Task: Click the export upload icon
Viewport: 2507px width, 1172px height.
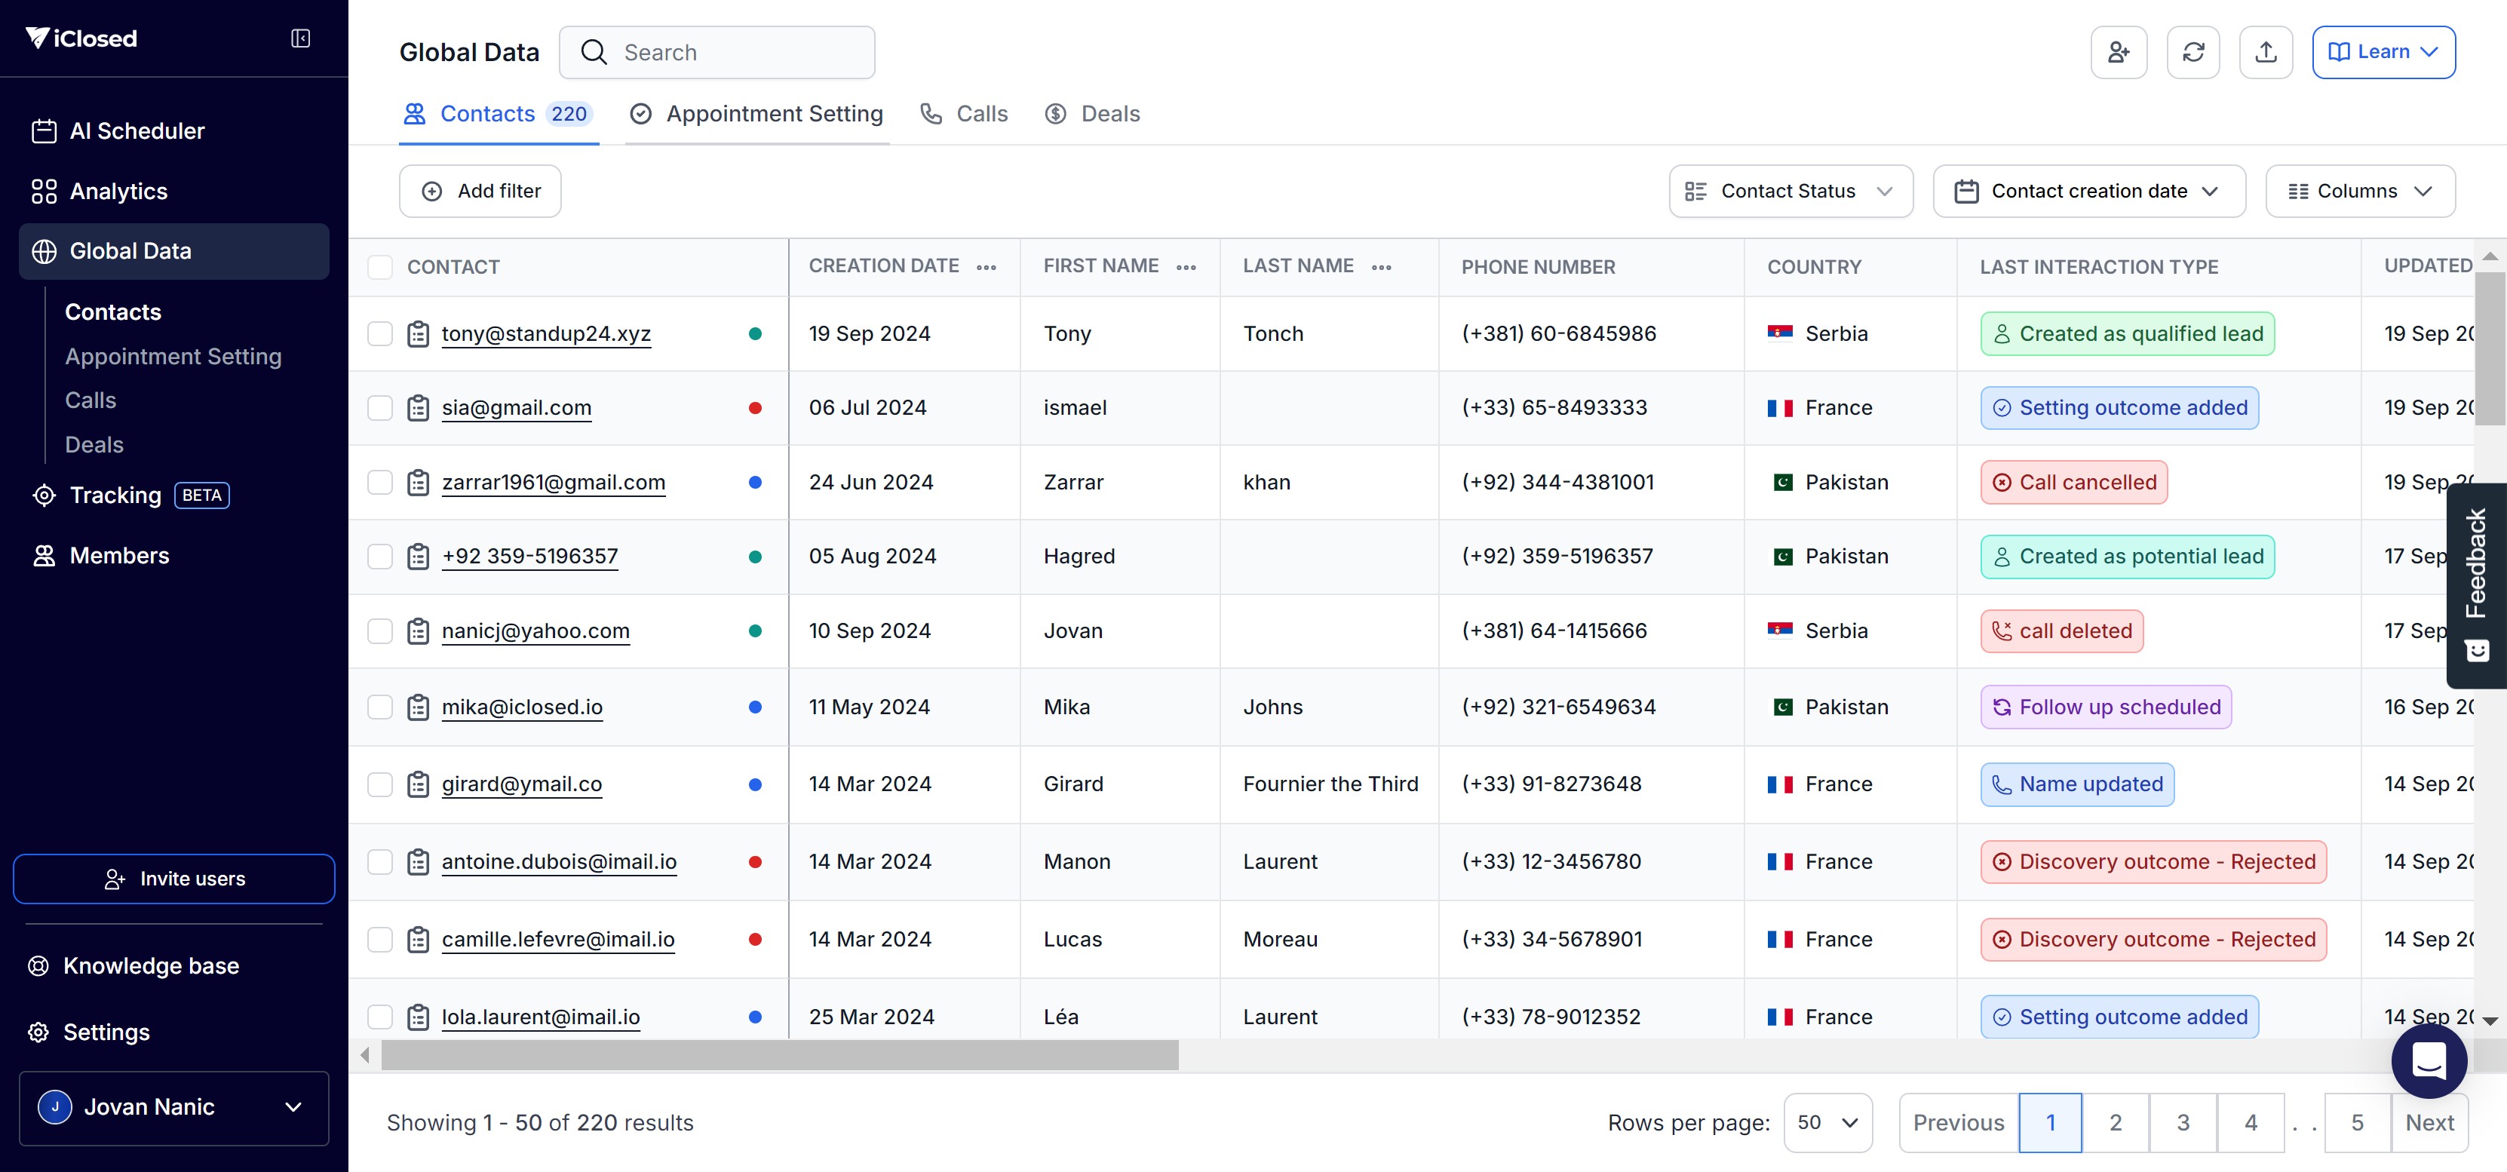Action: tap(2265, 53)
